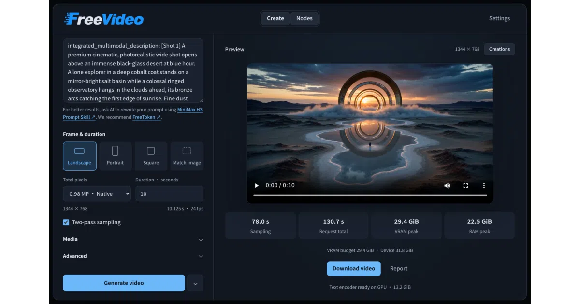Open video player more options menu
The image size is (580, 304).
pos(484,185)
